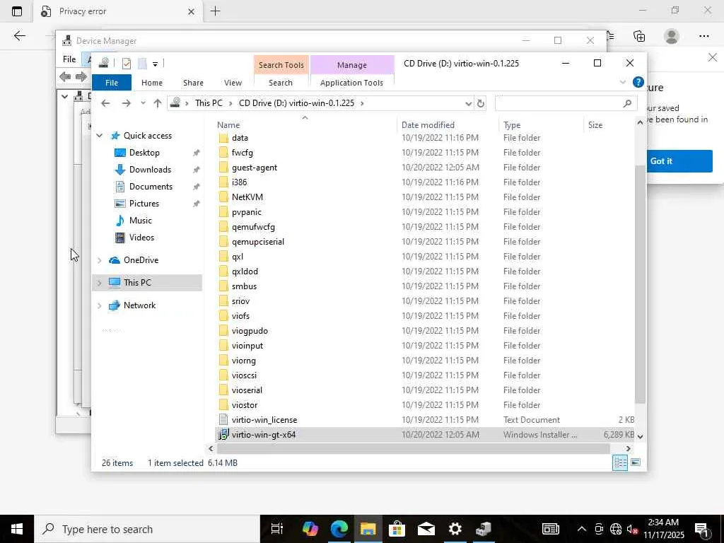
Task: Open the View ribbon tab
Action: (233, 83)
